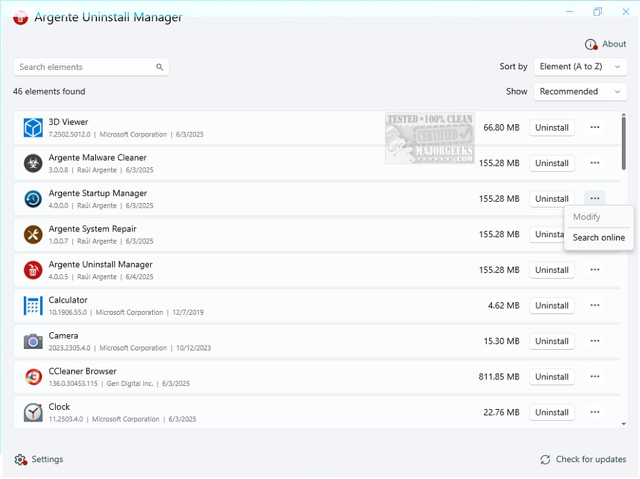
Task: Expand the ellipsis menu for Calculator
Action: click(x=595, y=305)
